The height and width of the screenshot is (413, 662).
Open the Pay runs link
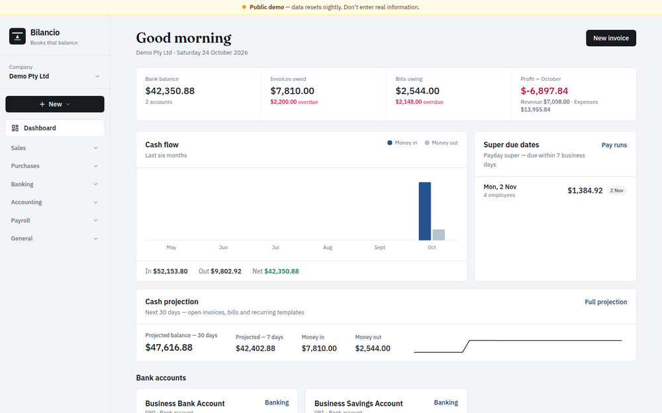[614, 145]
